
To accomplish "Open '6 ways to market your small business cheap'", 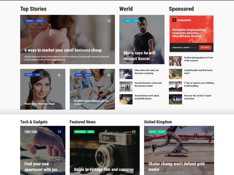I will click(63, 50).
